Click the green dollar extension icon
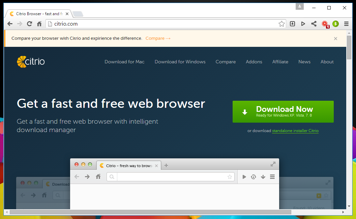 pyautogui.click(x=335, y=24)
